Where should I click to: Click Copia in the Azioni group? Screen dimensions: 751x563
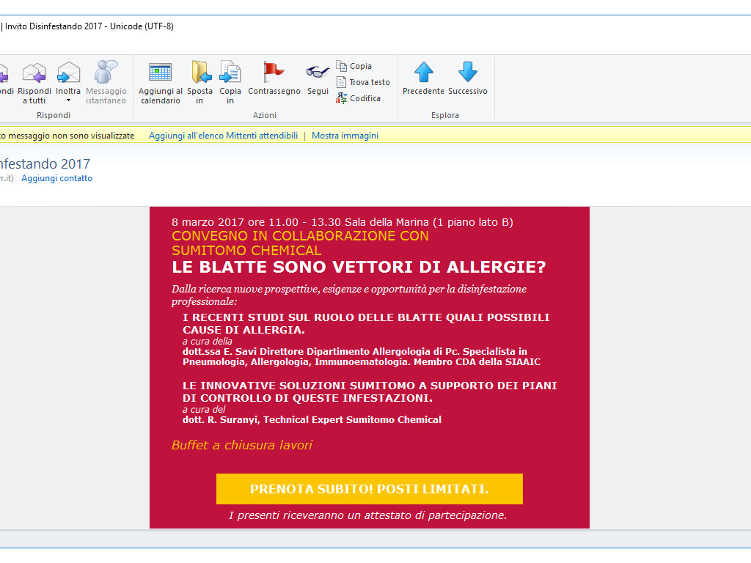coord(359,66)
